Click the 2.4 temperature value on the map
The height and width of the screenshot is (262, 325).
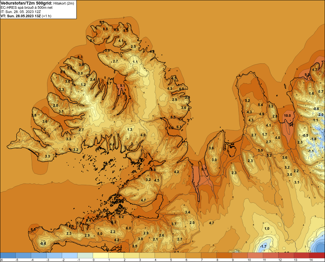93,79
